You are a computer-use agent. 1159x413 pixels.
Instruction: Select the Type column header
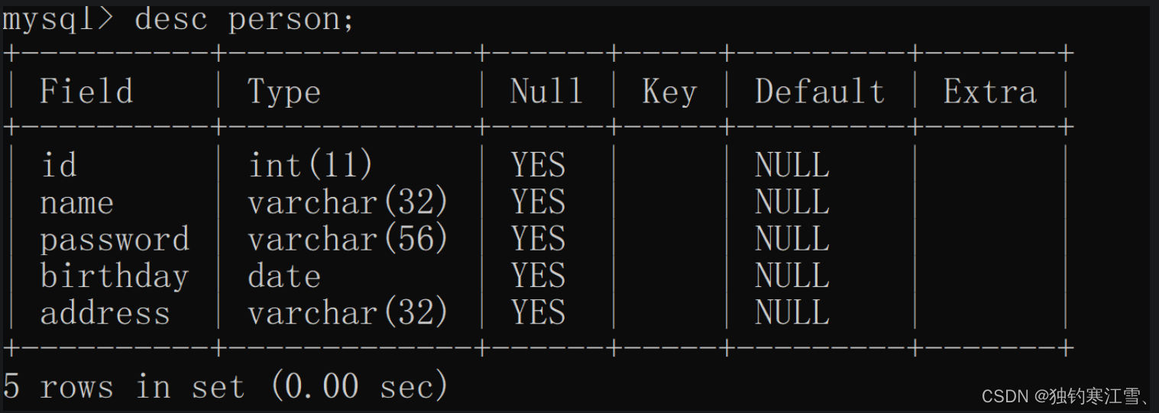pos(284,93)
